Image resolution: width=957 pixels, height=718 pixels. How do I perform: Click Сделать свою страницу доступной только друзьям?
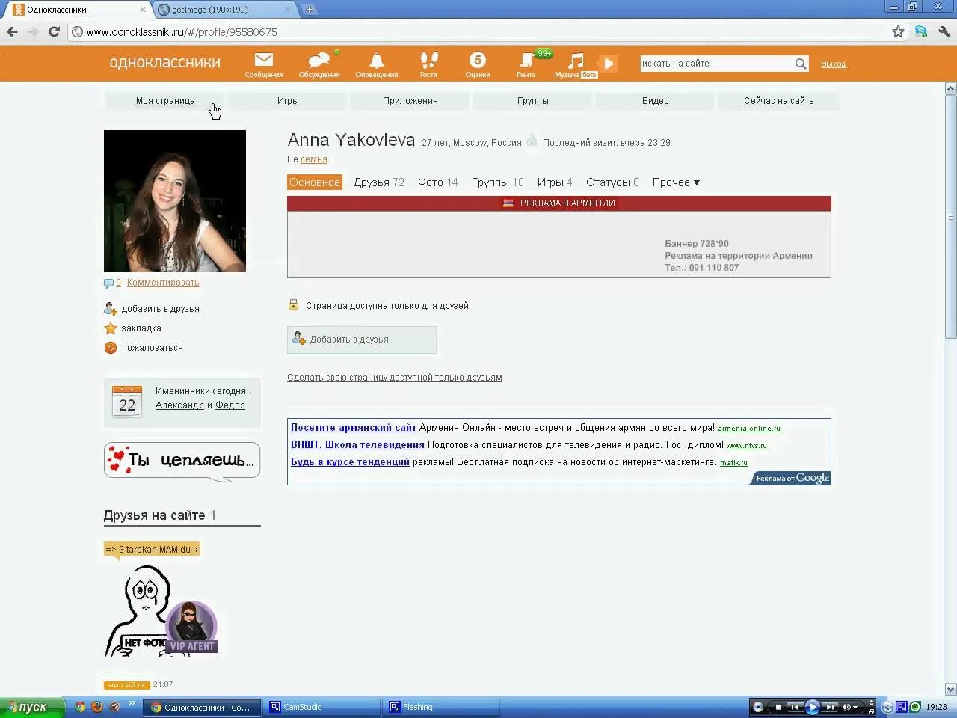[x=395, y=378]
